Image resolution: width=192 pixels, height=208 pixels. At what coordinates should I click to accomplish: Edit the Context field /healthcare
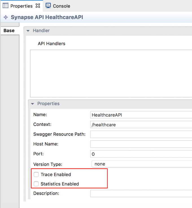pyautogui.click(x=141, y=125)
